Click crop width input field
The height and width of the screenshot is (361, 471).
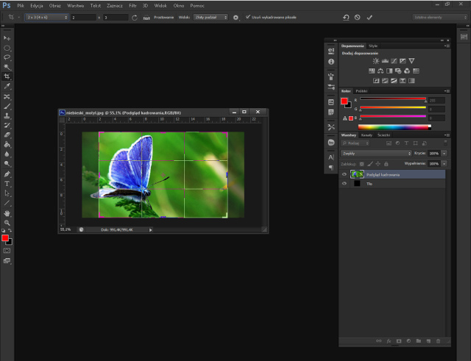(x=83, y=18)
